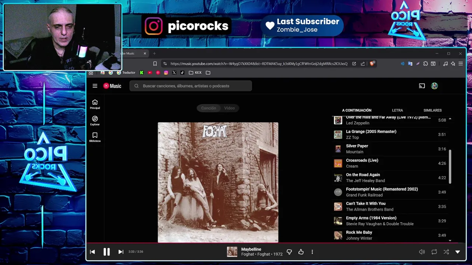The width and height of the screenshot is (472, 265).
Task: Click the YouTube Music logo
Action: point(112,86)
